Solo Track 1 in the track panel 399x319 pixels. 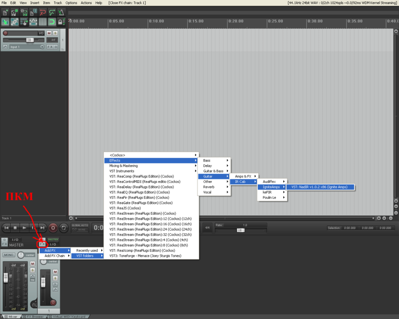(x=55, y=33)
